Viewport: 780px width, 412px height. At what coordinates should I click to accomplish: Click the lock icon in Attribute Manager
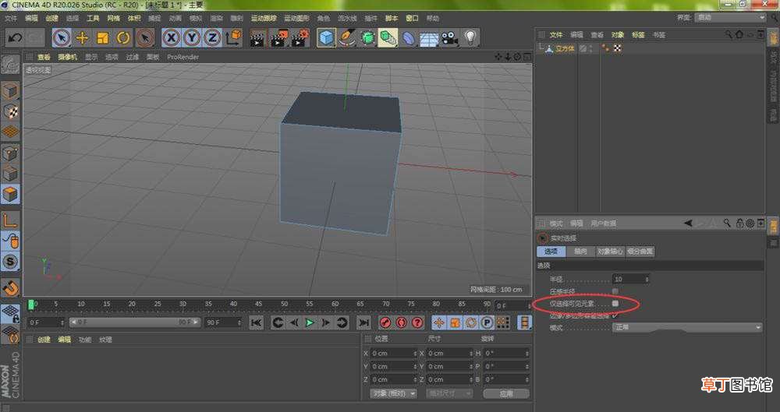739,224
